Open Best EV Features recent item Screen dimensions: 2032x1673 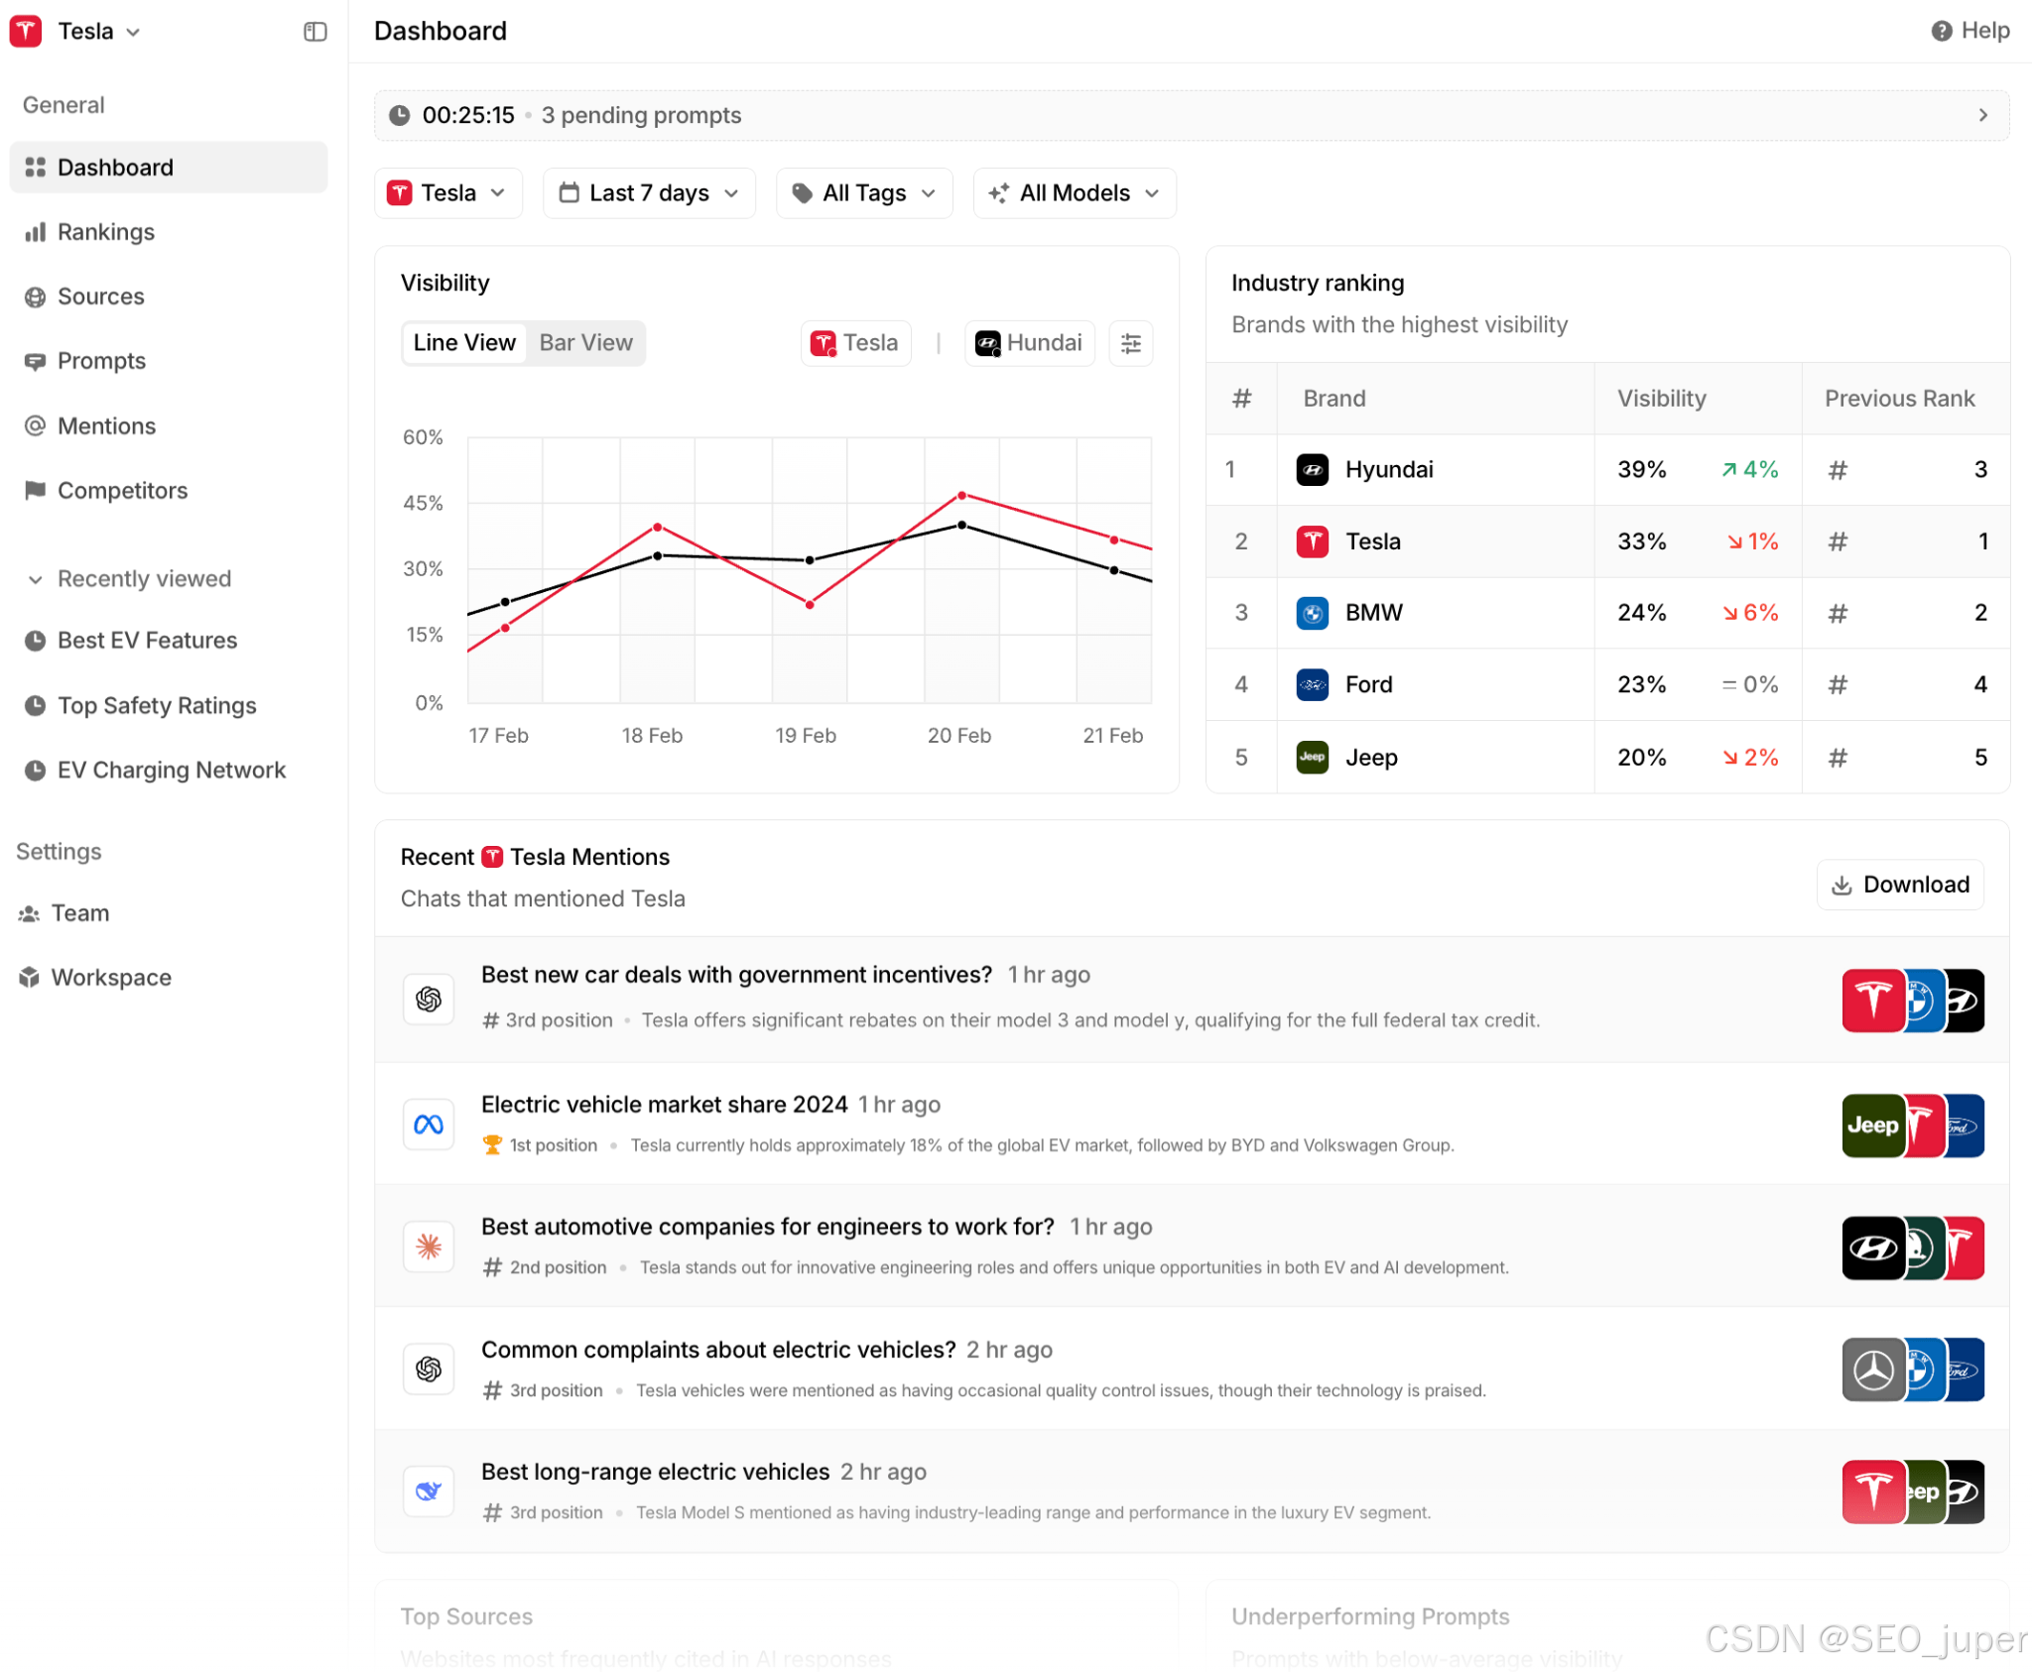click(147, 641)
